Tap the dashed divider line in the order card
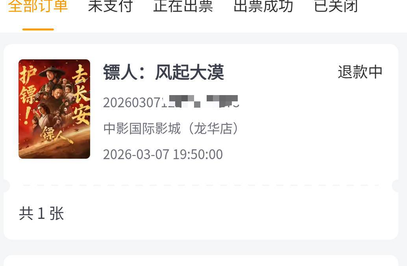This screenshot has height=266, width=407. click(x=201, y=185)
